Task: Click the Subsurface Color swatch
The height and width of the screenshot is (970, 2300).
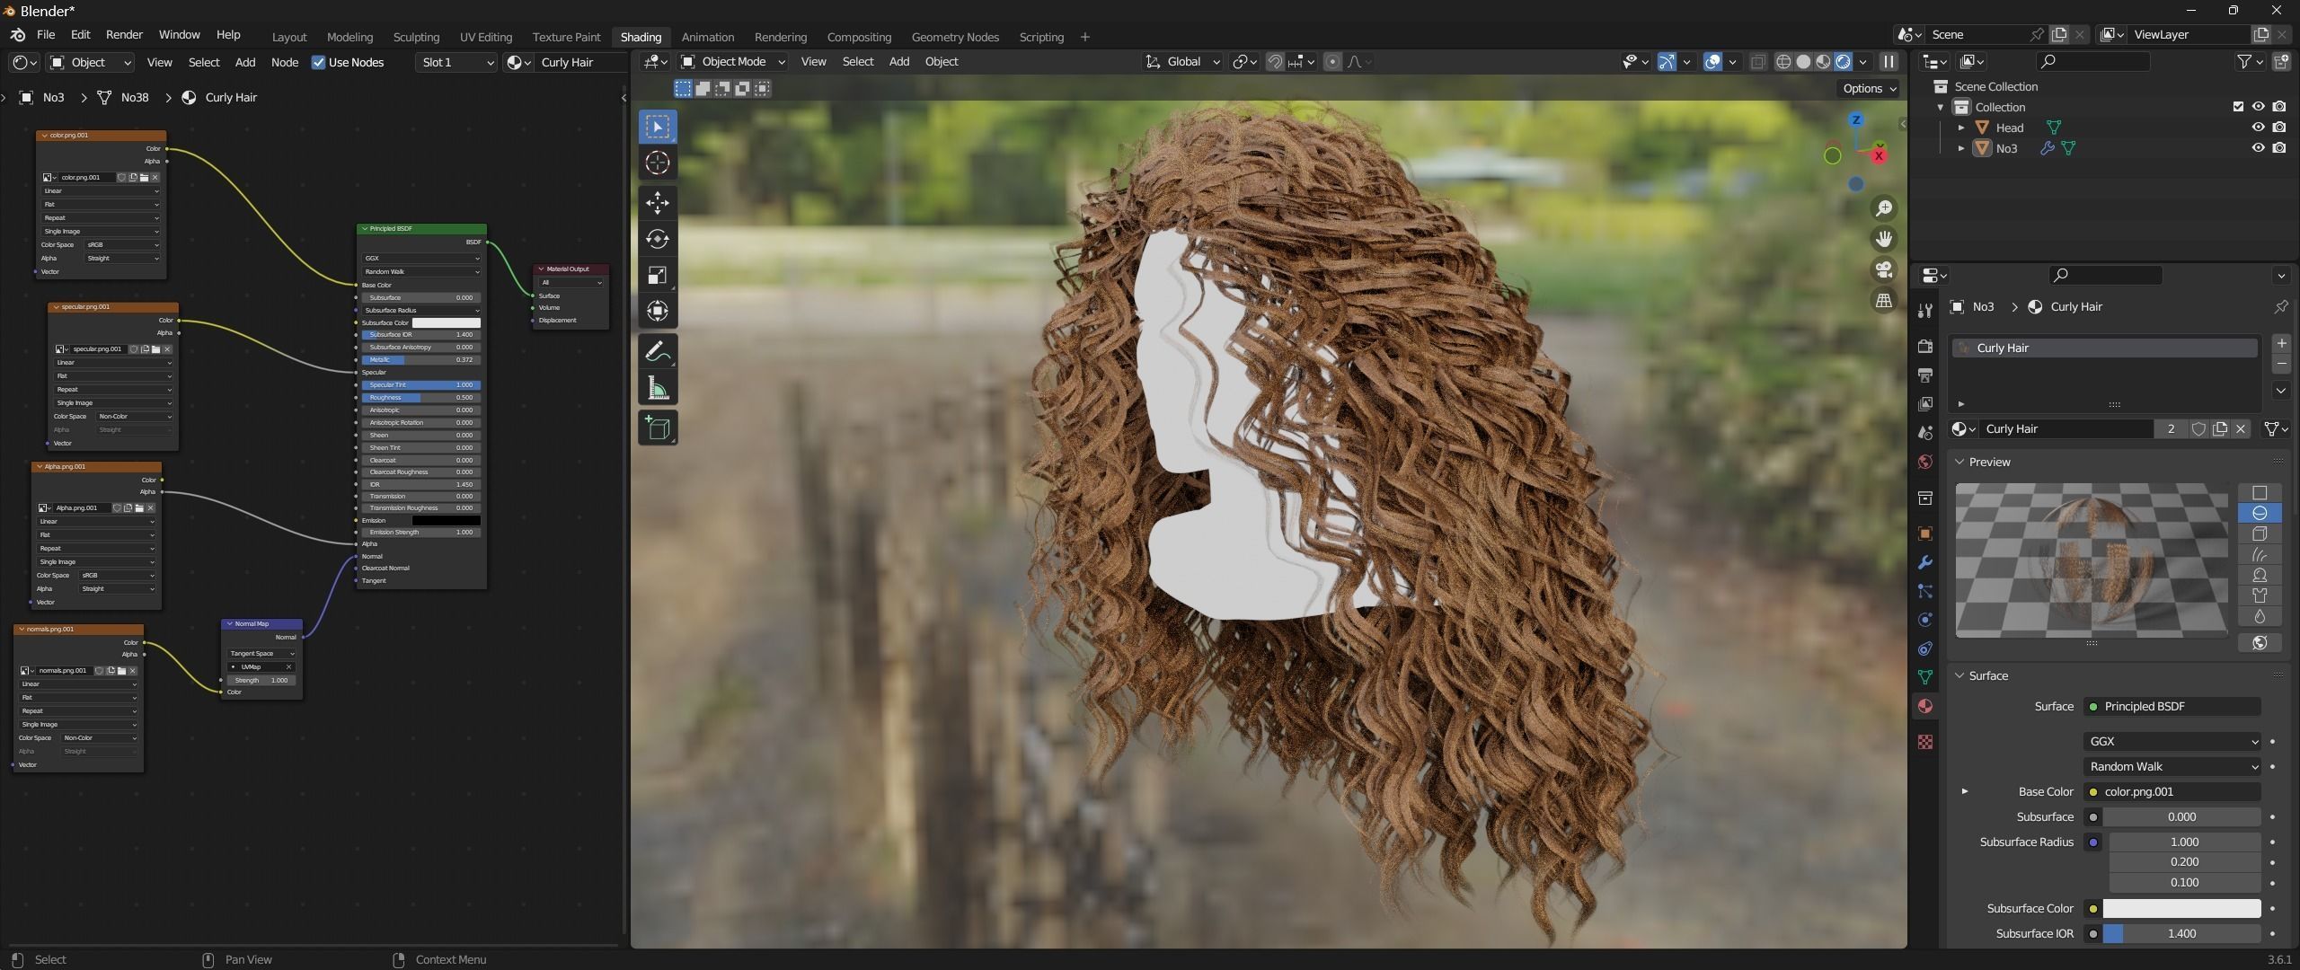Action: pos(2181,908)
